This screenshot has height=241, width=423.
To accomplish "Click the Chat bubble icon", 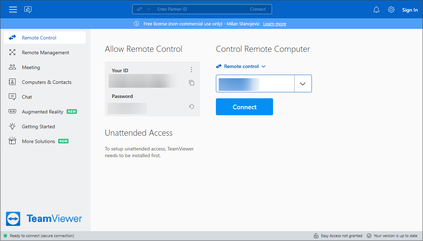I will pos(12,97).
